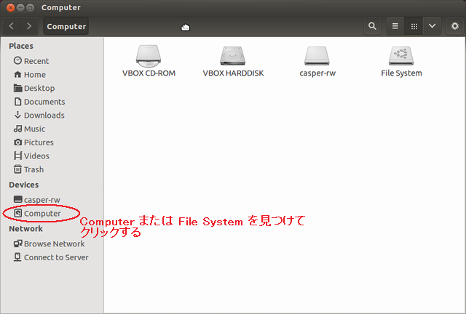Go forward with the right arrow

pos(29,26)
